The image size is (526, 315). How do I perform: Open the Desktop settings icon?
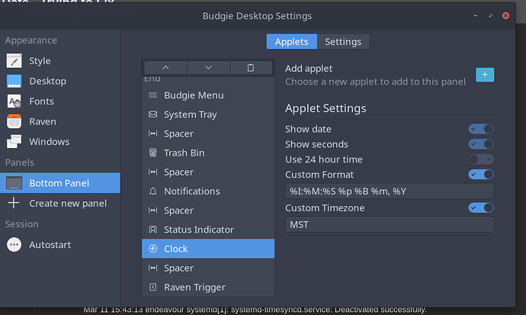coord(14,81)
